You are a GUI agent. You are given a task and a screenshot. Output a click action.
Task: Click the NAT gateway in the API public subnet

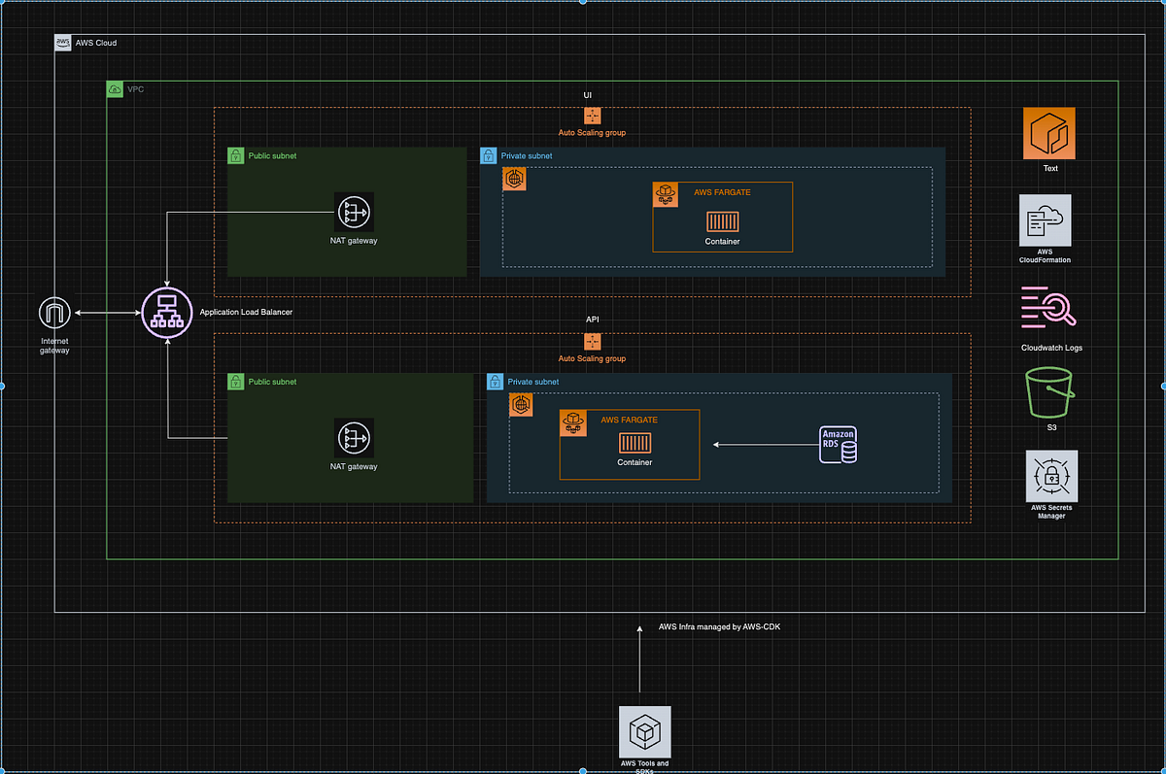tap(353, 439)
